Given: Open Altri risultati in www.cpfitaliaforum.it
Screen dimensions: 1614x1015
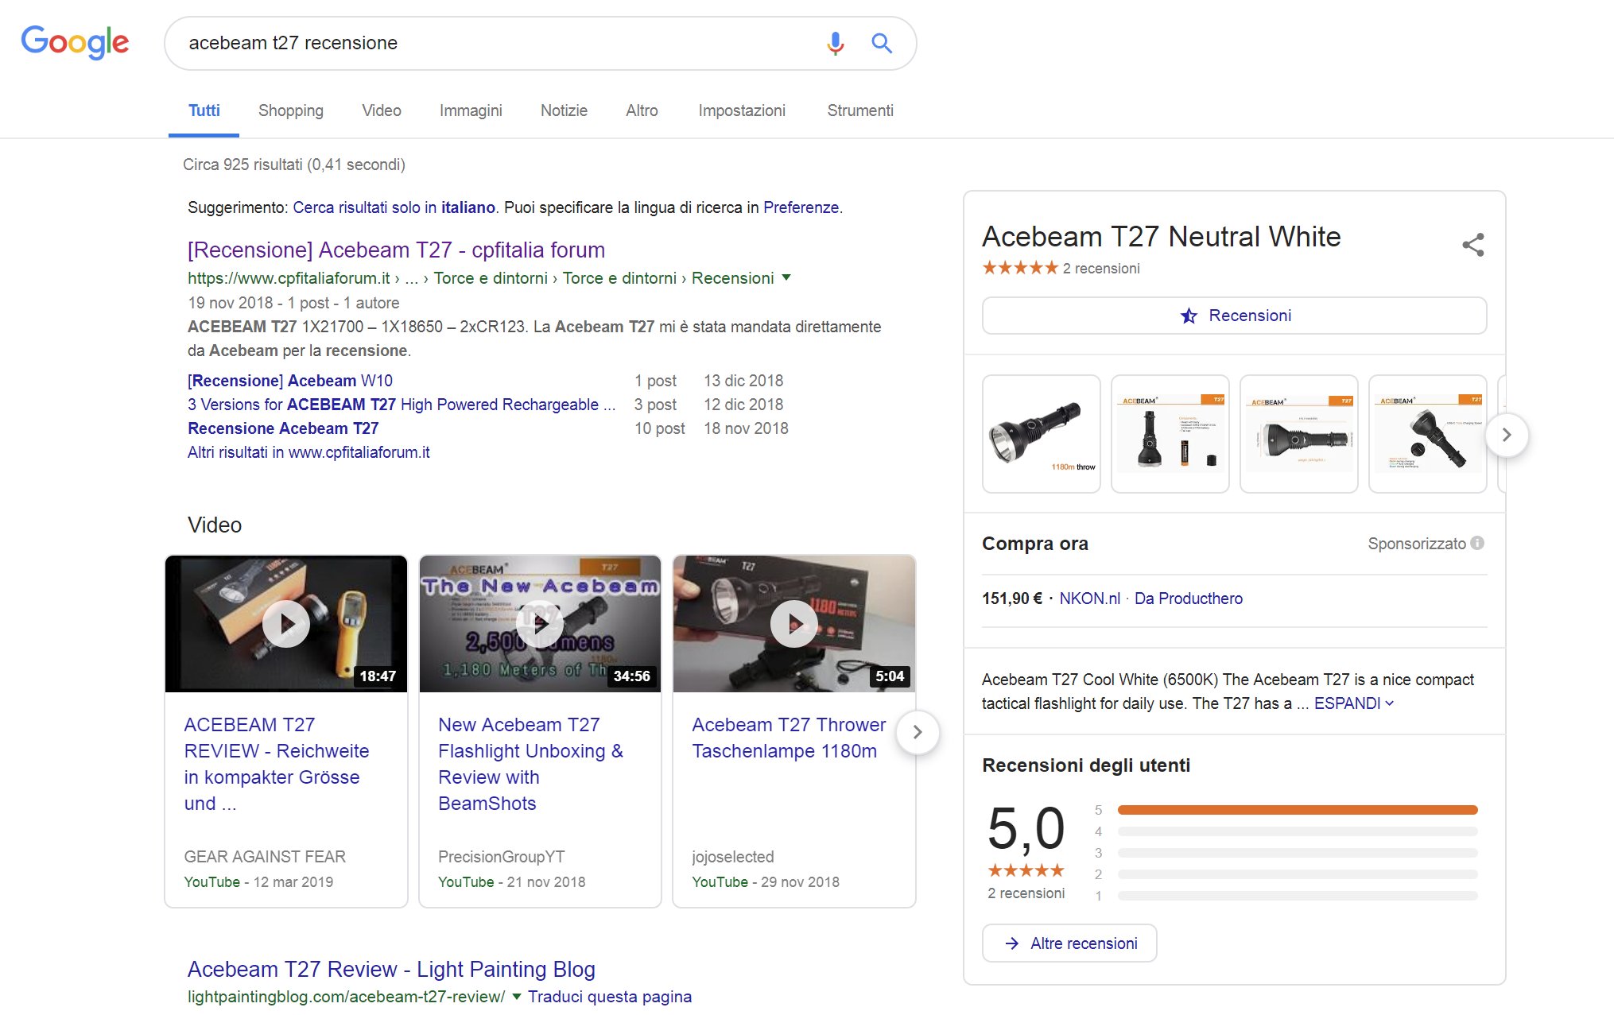Looking at the screenshot, I should [x=308, y=452].
